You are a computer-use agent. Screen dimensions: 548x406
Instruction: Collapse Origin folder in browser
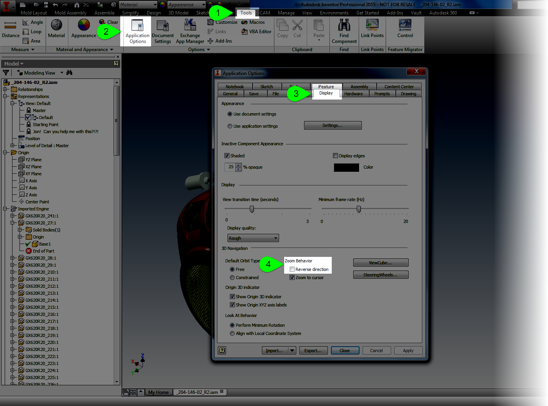pos(5,153)
